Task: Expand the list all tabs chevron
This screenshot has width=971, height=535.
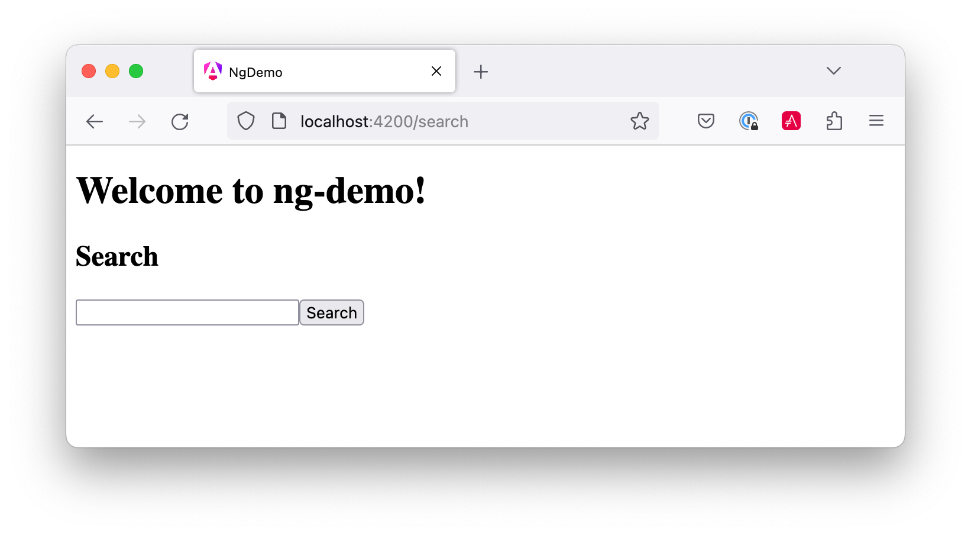Action: pos(834,71)
